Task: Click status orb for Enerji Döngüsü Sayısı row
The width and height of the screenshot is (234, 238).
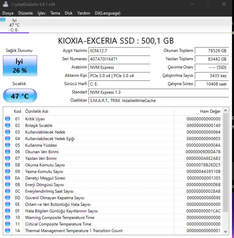Action: [8, 184]
